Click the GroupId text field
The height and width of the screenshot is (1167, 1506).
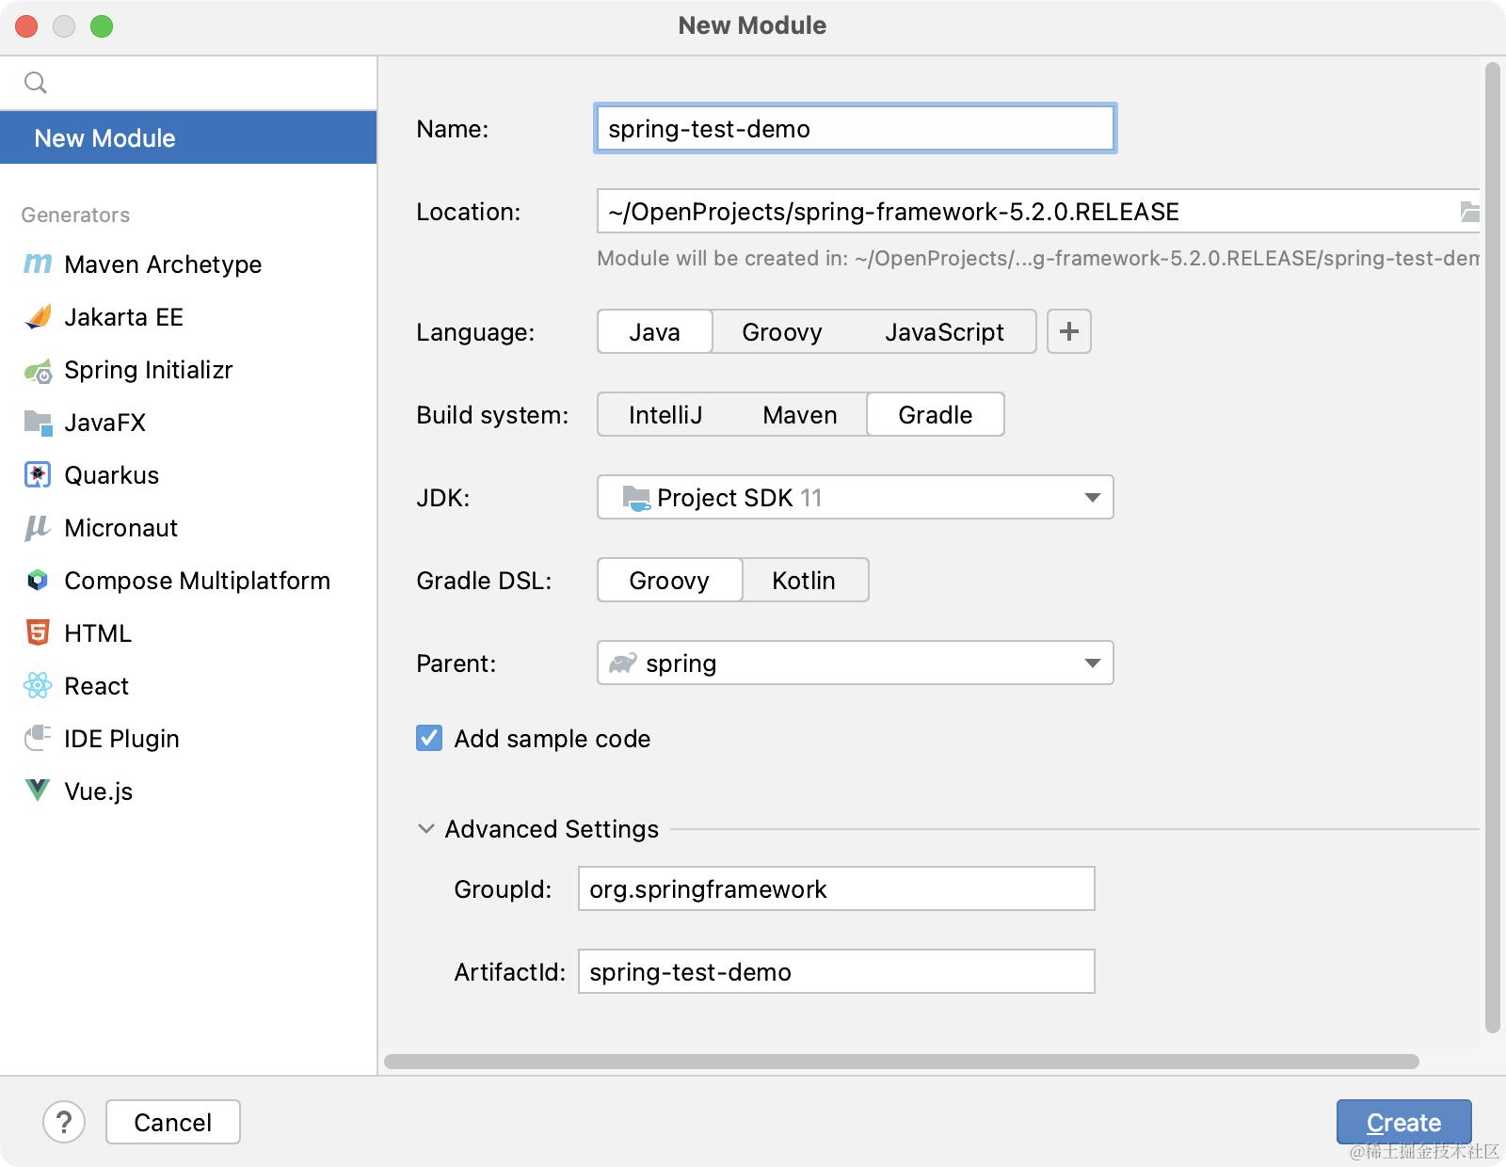point(836,889)
